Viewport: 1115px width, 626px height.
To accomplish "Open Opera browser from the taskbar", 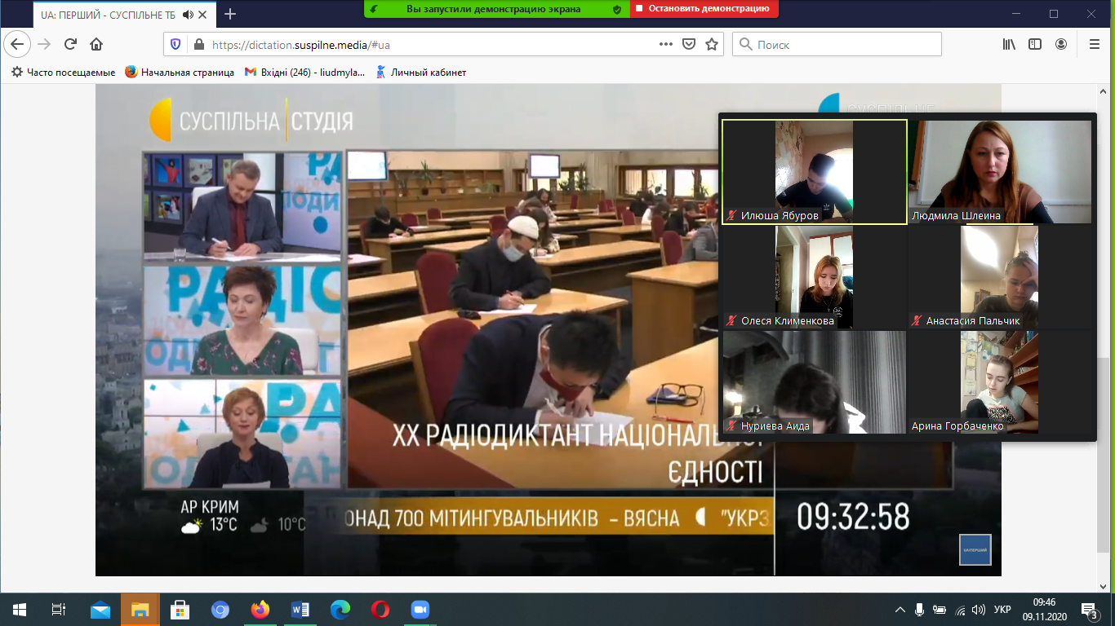I will point(380,610).
